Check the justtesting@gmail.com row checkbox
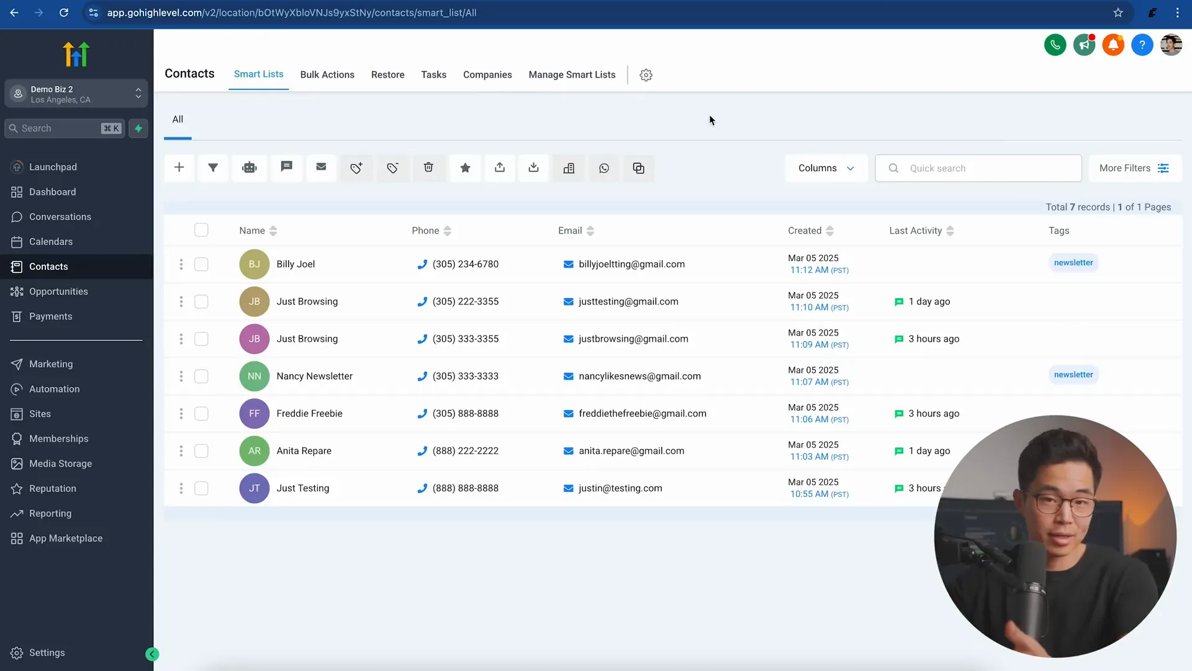Image resolution: width=1192 pixels, height=671 pixels. [x=201, y=301]
